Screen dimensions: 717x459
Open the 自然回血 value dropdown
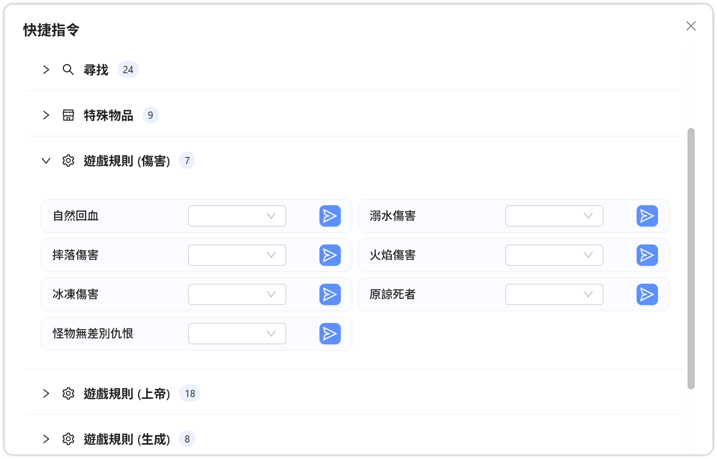click(x=237, y=216)
